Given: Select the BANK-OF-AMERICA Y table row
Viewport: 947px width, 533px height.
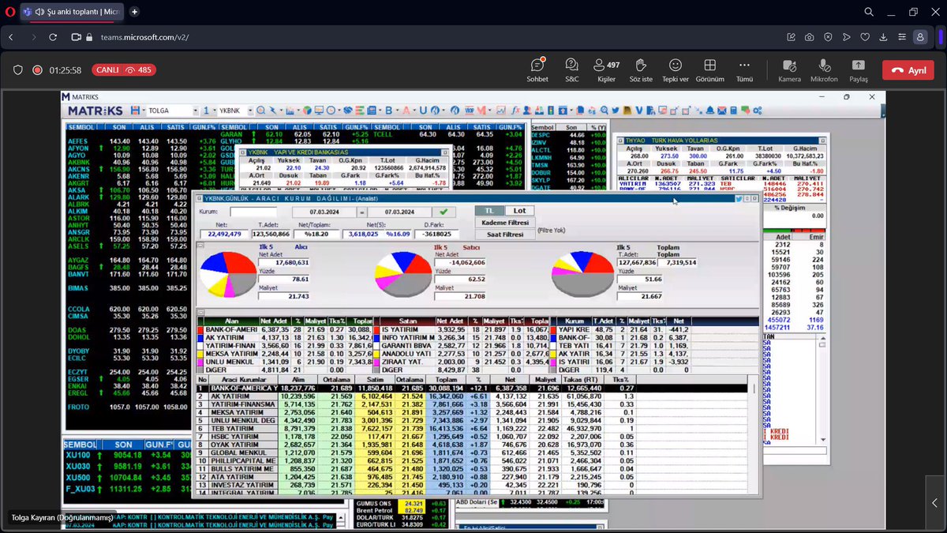Looking at the screenshot, I should 471,388.
